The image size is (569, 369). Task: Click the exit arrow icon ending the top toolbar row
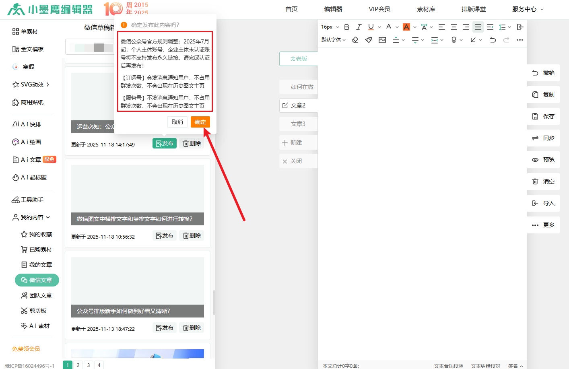point(520,27)
